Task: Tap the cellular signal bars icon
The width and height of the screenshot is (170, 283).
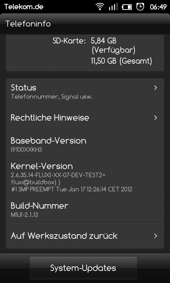Action: click(x=113, y=7)
